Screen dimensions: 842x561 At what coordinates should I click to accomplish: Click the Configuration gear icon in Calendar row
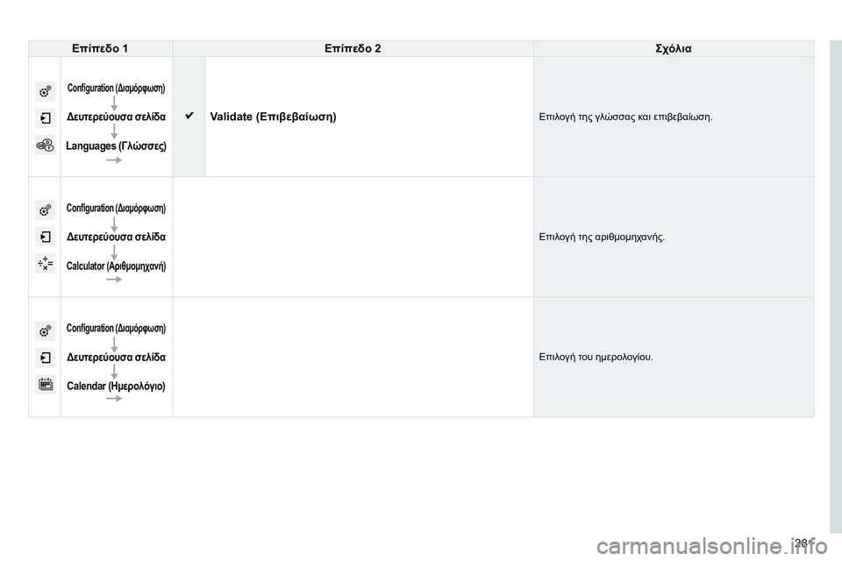(45, 330)
